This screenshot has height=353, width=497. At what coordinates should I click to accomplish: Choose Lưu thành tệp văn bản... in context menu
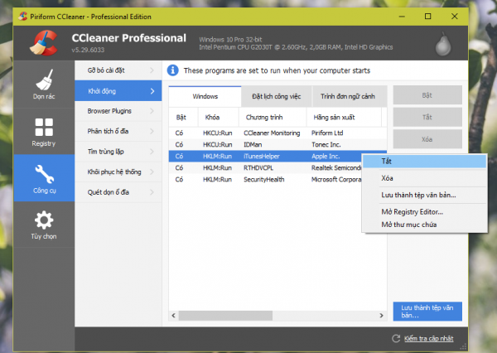coord(424,195)
